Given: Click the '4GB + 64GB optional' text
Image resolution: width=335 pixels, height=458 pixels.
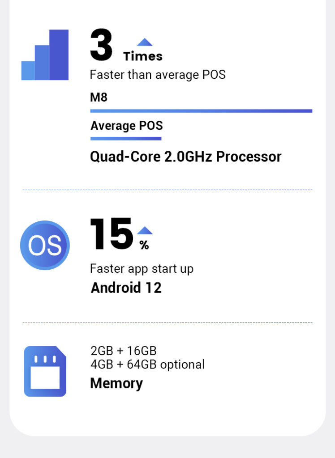Looking at the screenshot, I should coord(147,365).
